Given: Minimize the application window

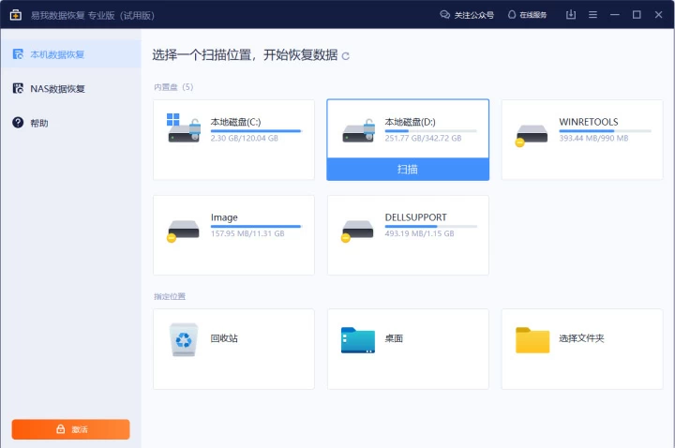Looking at the screenshot, I should 615,15.
